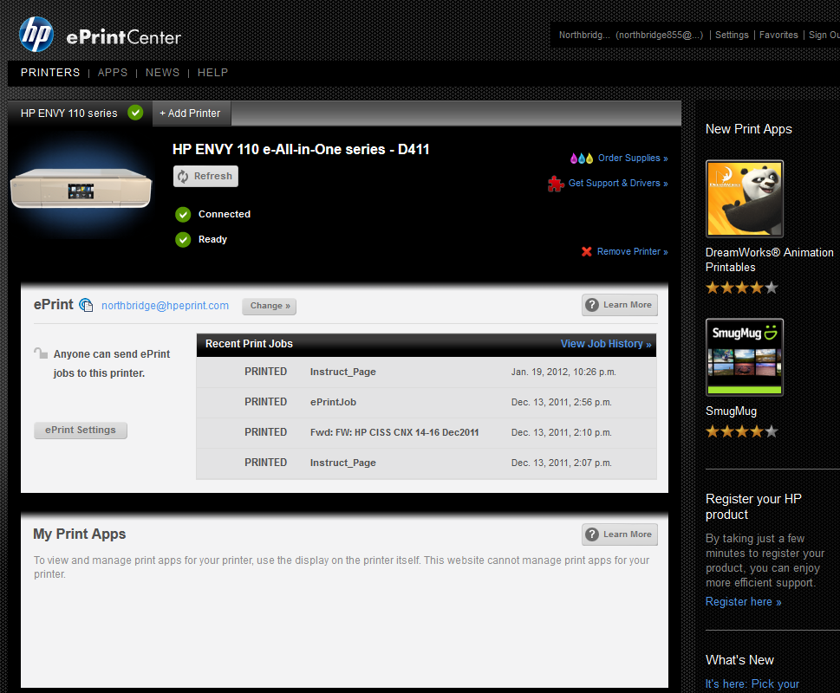Open Get Support & Drivers link
The width and height of the screenshot is (840, 693).
click(x=618, y=184)
